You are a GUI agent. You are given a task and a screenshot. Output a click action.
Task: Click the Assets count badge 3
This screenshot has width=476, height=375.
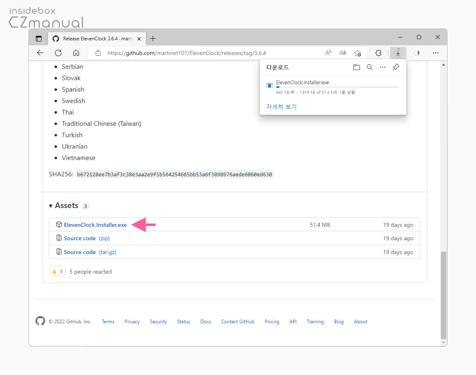pos(86,206)
